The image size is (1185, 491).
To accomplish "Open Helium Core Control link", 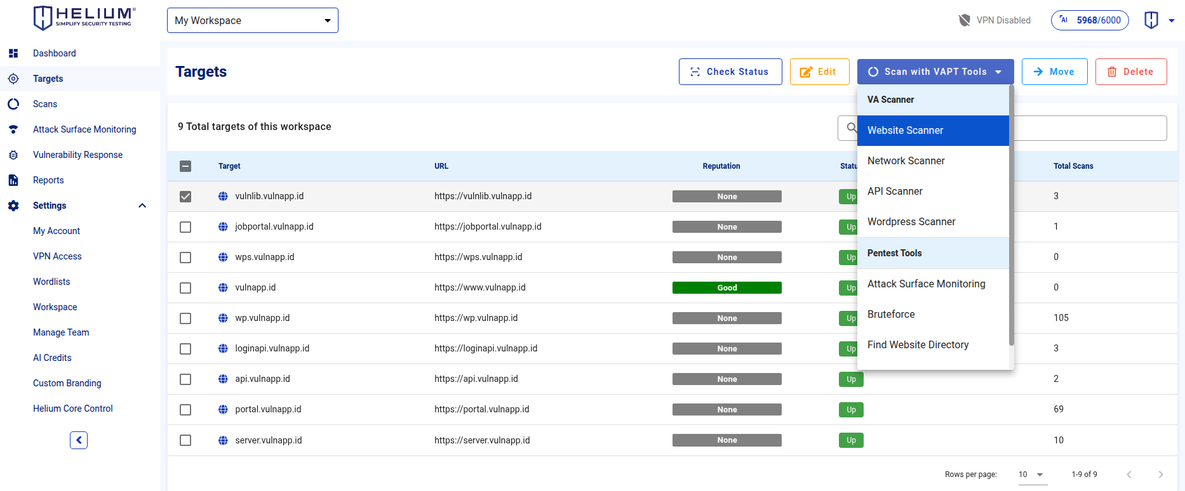I will tap(73, 409).
